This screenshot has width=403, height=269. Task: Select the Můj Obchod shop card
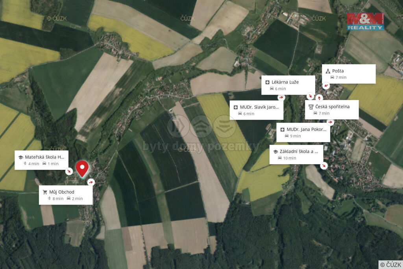point(66,195)
